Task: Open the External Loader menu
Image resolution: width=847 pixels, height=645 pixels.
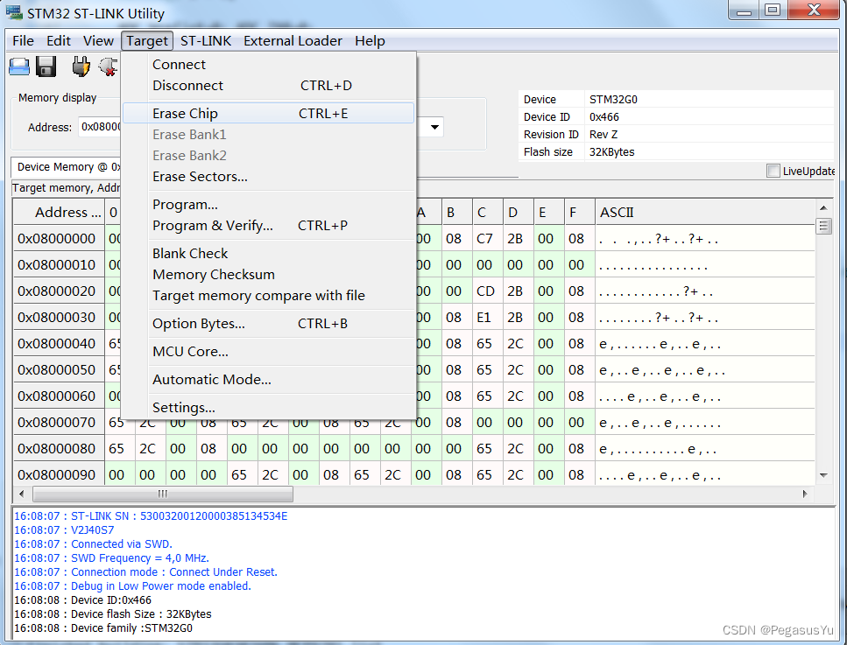Action: (x=293, y=41)
